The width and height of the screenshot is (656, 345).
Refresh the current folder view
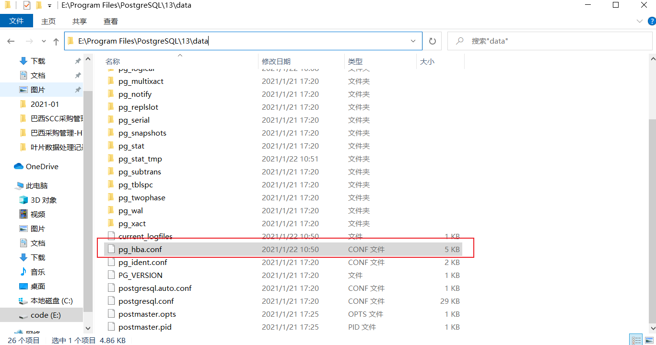click(x=432, y=41)
